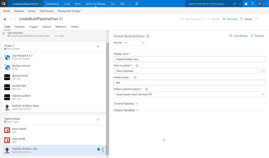Viewport: 269px width, 158px height.
Task: Expand the Output Variables section
Action: tap(126, 110)
